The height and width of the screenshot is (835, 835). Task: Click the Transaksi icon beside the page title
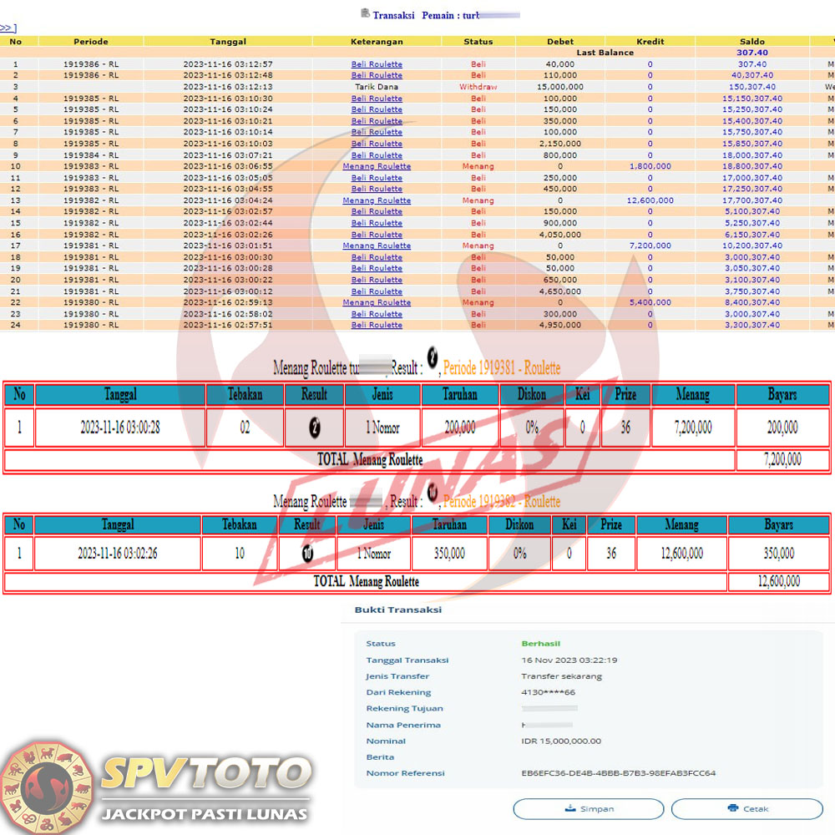coord(365,13)
